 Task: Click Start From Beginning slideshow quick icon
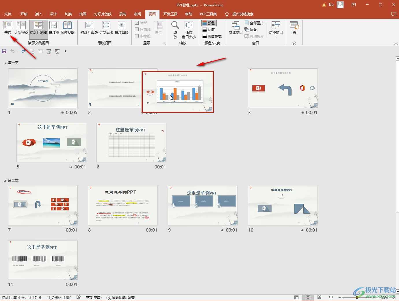pos(49,51)
